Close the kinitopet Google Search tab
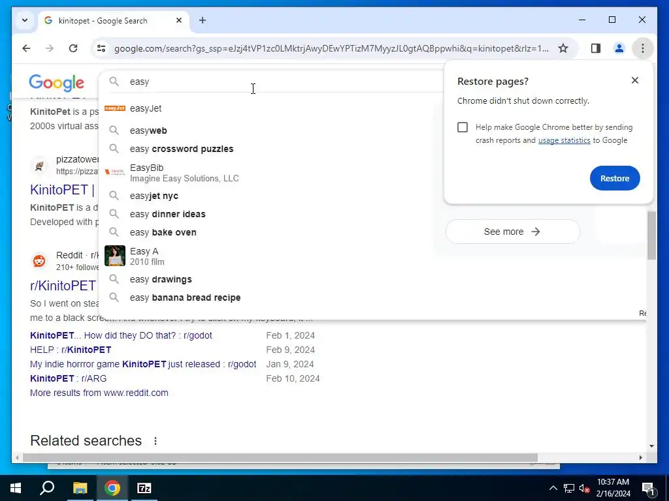The width and height of the screenshot is (669, 501). point(179,20)
